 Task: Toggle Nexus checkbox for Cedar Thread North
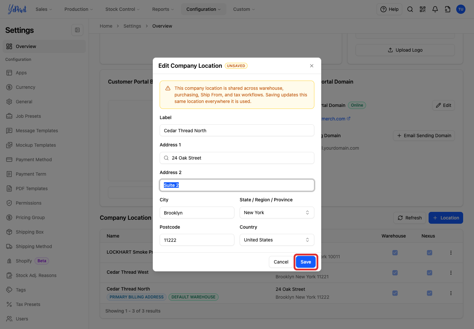click(430, 293)
